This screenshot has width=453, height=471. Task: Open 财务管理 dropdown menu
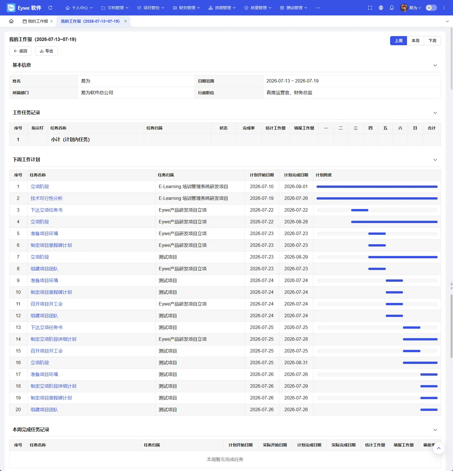pyautogui.click(x=186, y=8)
